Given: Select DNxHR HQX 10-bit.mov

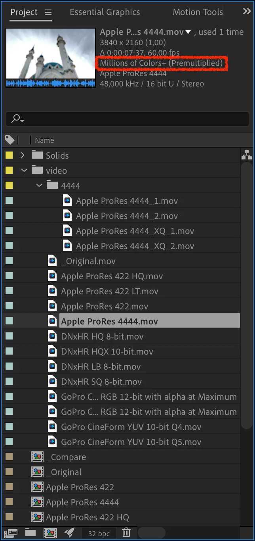Looking at the screenshot, I should pos(107,351).
